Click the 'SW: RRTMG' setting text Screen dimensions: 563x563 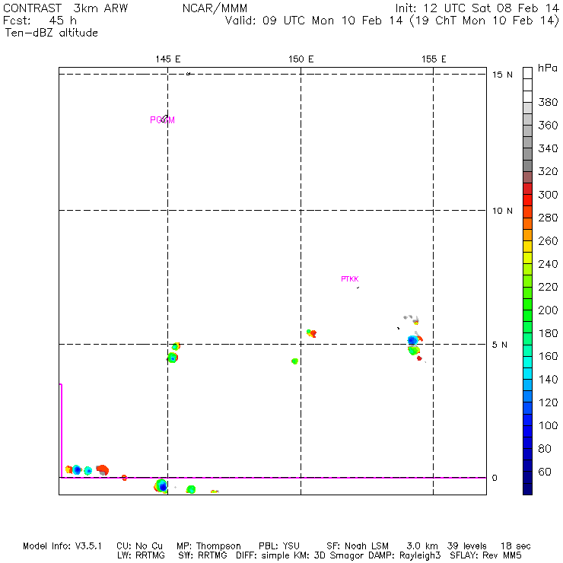[x=202, y=555]
